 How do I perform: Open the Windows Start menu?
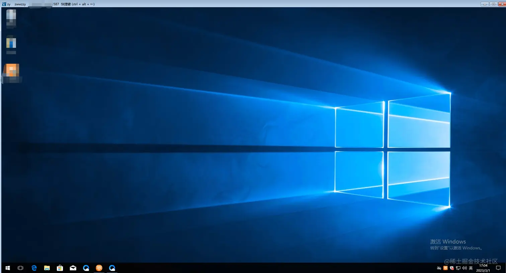(x=8, y=268)
